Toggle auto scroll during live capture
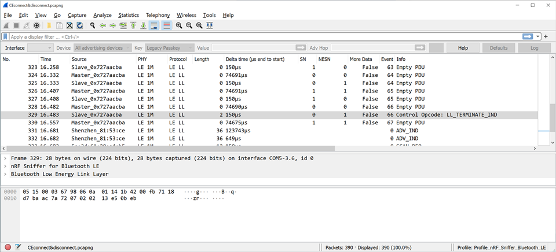This screenshot has width=556, height=252. pos(153,25)
